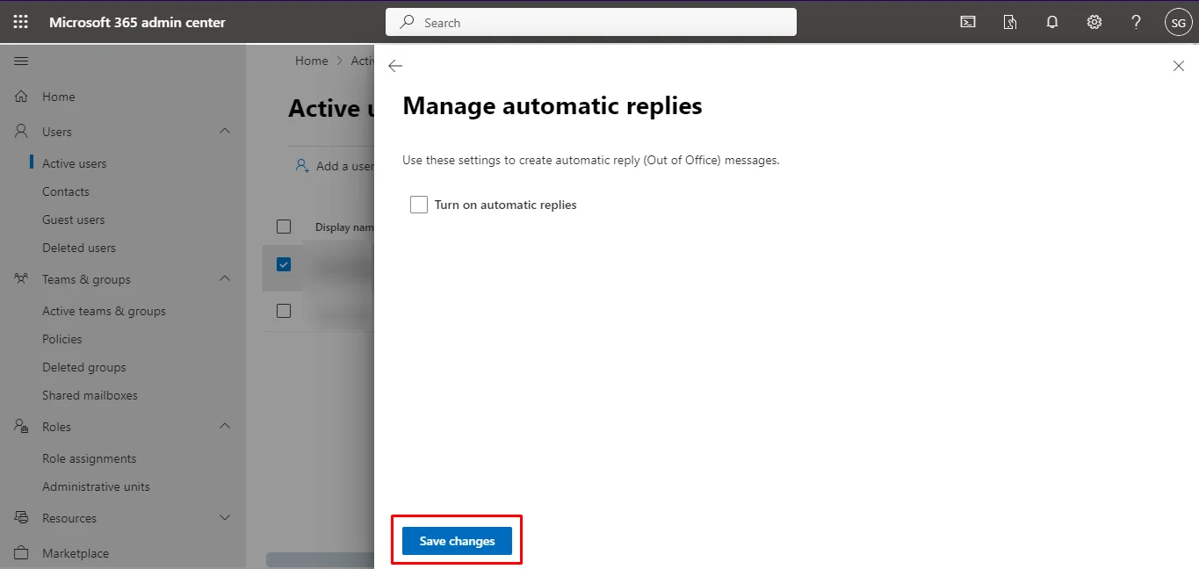Open the app launcher waffle icon

pyautogui.click(x=20, y=22)
